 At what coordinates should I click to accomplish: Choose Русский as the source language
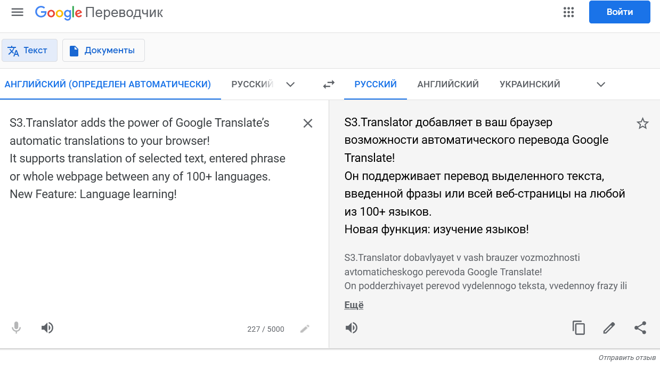252,84
